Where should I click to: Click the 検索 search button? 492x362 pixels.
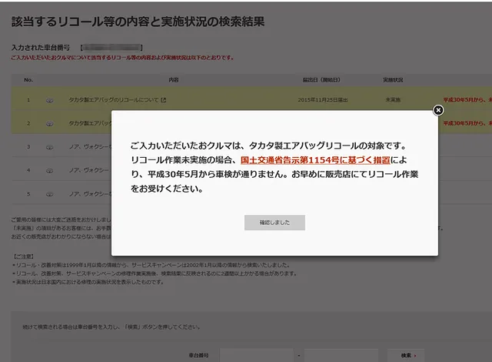pyautogui.click(x=406, y=355)
